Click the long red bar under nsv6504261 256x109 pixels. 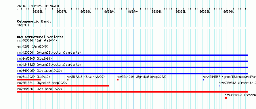pyautogui.click(x=132, y=92)
